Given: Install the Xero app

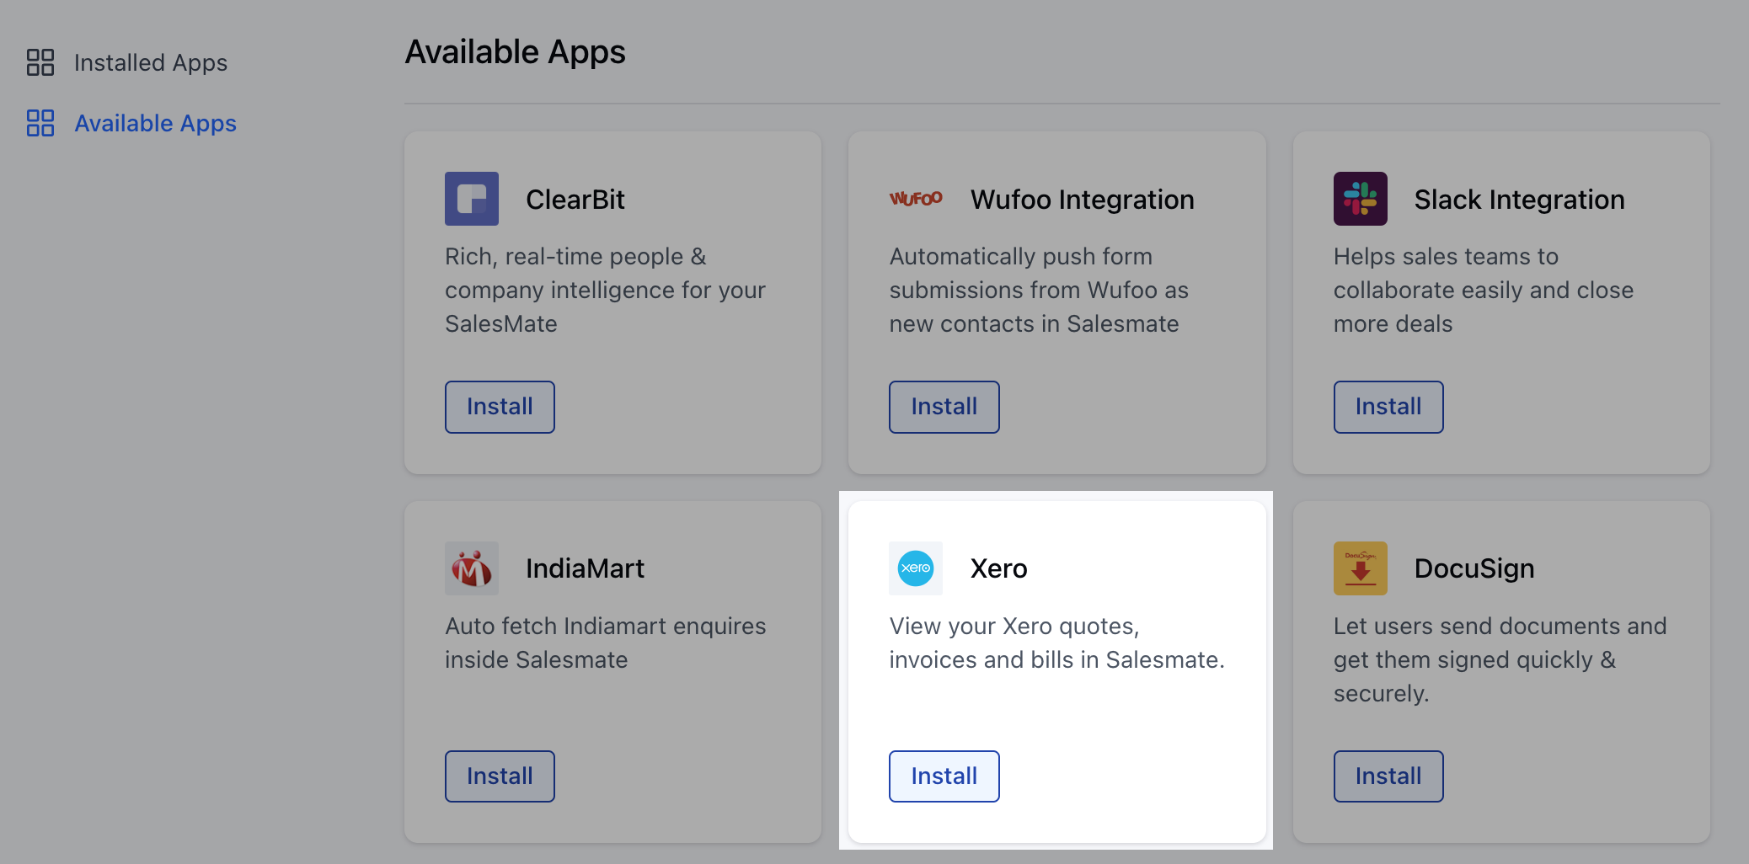Looking at the screenshot, I should pyautogui.click(x=944, y=776).
